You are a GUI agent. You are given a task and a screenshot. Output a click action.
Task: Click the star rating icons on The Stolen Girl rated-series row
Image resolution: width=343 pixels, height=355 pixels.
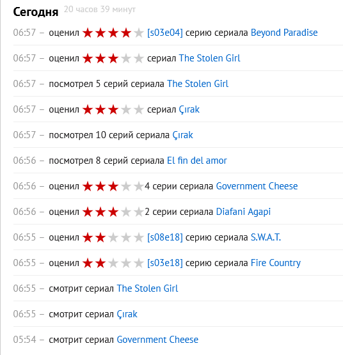click(113, 59)
